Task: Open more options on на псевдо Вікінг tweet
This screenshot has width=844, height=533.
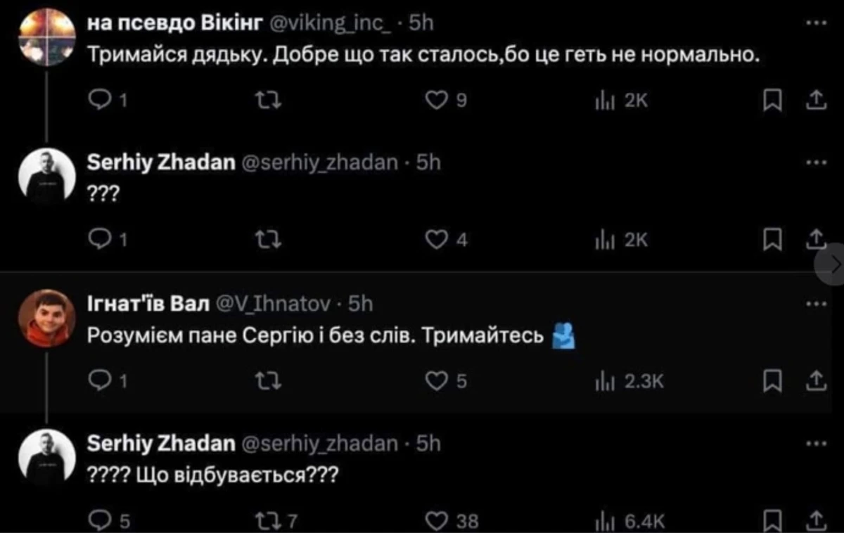Action: coord(815,23)
